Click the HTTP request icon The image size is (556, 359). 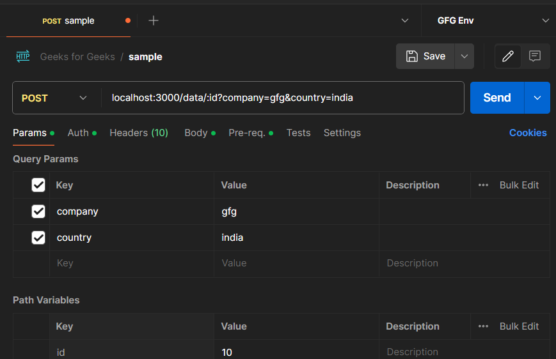(23, 56)
